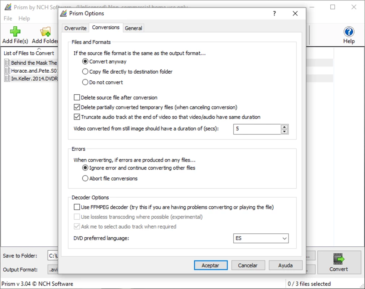This screenshot has width=365, height=289.
Task: Decrease still image duration with down arrow
Action: [284, 131]
